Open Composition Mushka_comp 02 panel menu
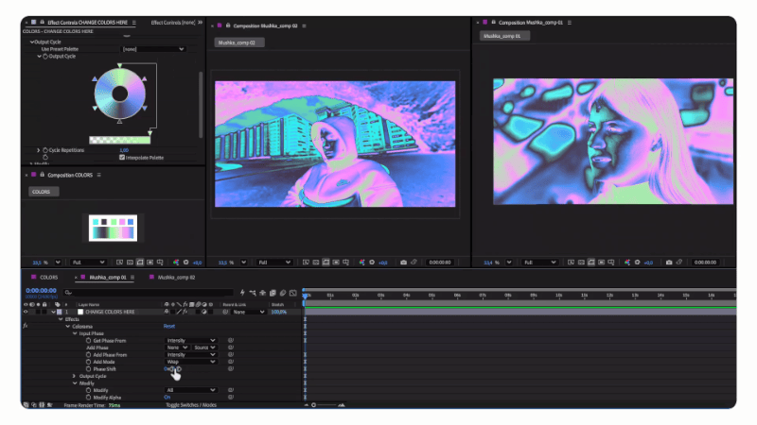 (304, 25)
